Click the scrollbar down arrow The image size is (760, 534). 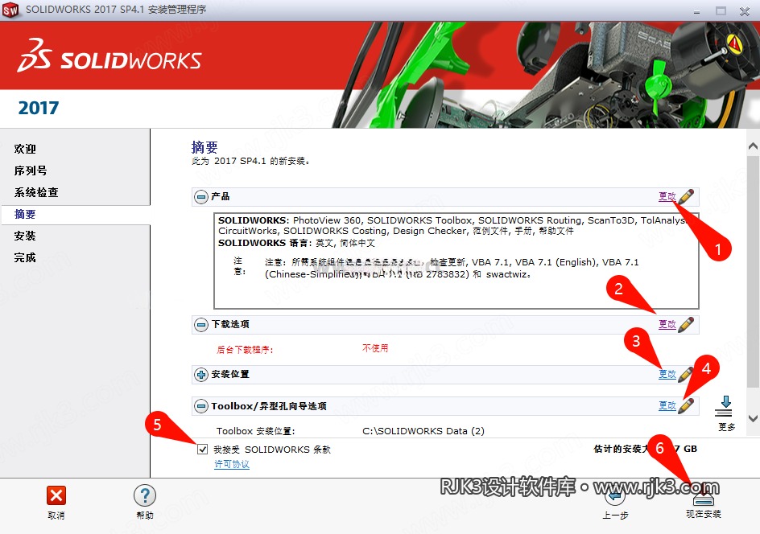(753, 418)
